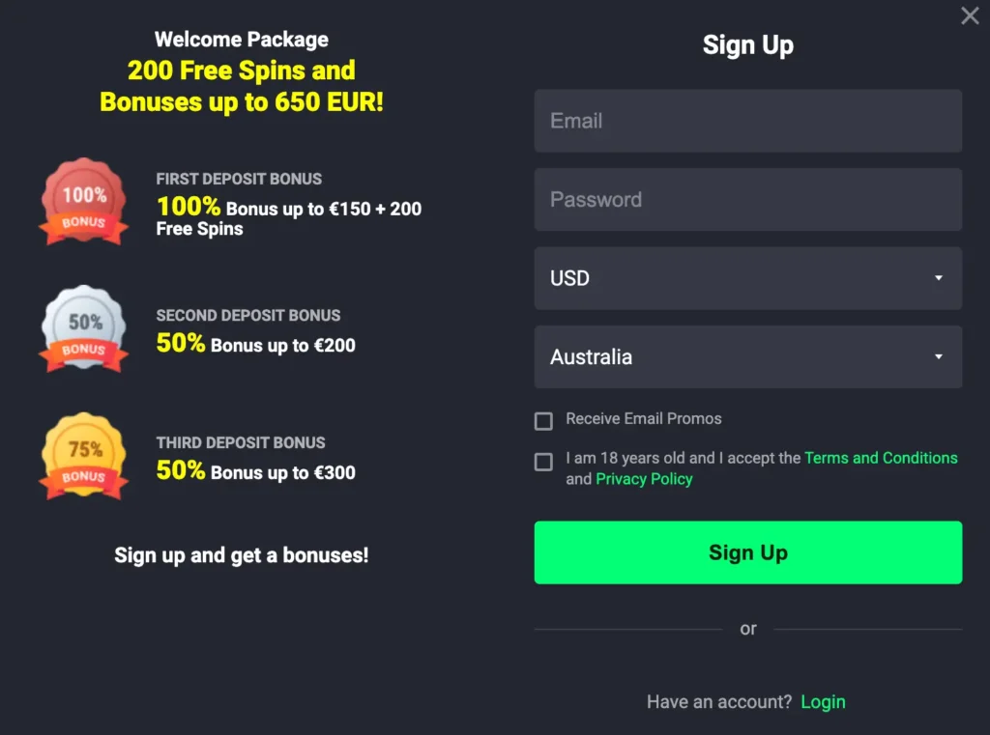The image size is (990, 735).
Task: Click the Login link
Action: (823, 701)
